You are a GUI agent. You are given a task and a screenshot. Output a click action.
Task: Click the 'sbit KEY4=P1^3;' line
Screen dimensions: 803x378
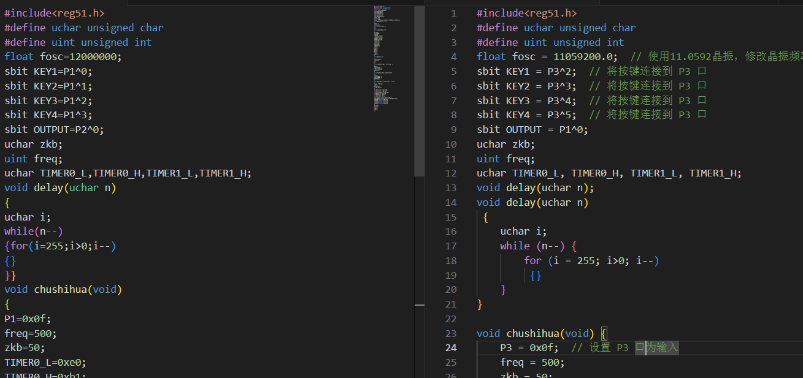[x=48, y=115]
